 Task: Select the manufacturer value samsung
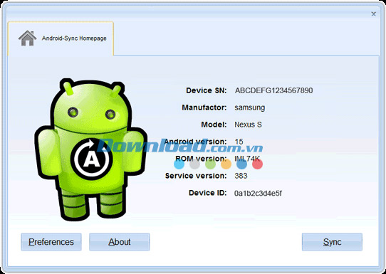pos(250,107)
